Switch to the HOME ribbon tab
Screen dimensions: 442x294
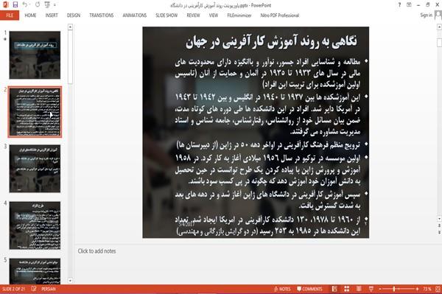click(x=30, y=15)
